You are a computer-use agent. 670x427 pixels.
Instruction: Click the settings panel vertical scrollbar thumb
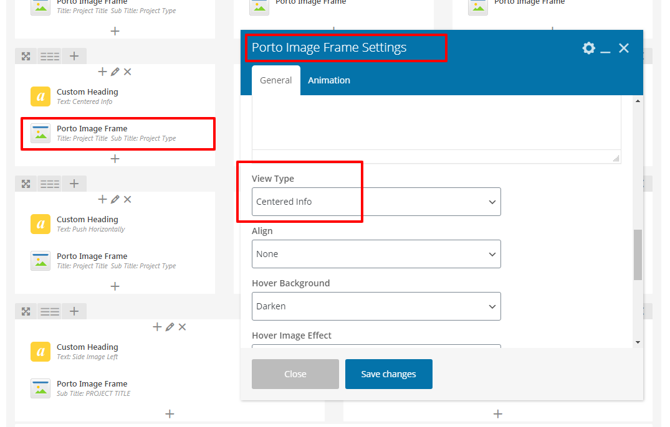click(638, 255)
